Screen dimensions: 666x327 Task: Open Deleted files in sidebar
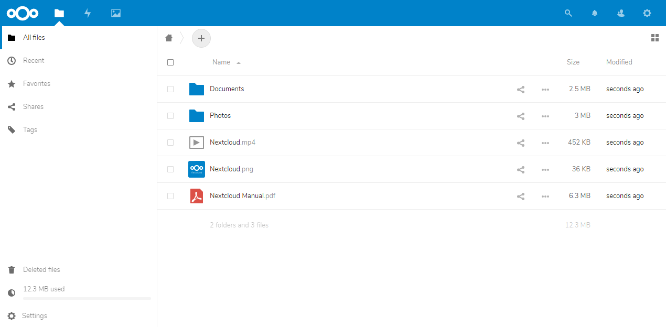pos(79,270)
